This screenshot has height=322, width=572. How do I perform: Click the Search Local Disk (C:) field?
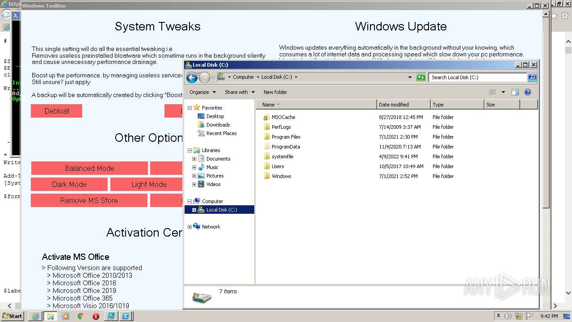pyautogui.click(x=478, y=77)
